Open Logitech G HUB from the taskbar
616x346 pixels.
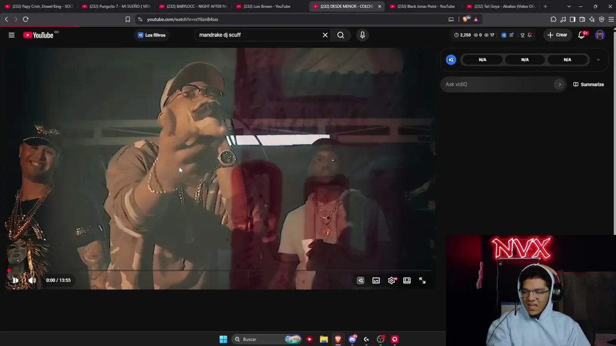pyautogui.click(x=366, y=339)
